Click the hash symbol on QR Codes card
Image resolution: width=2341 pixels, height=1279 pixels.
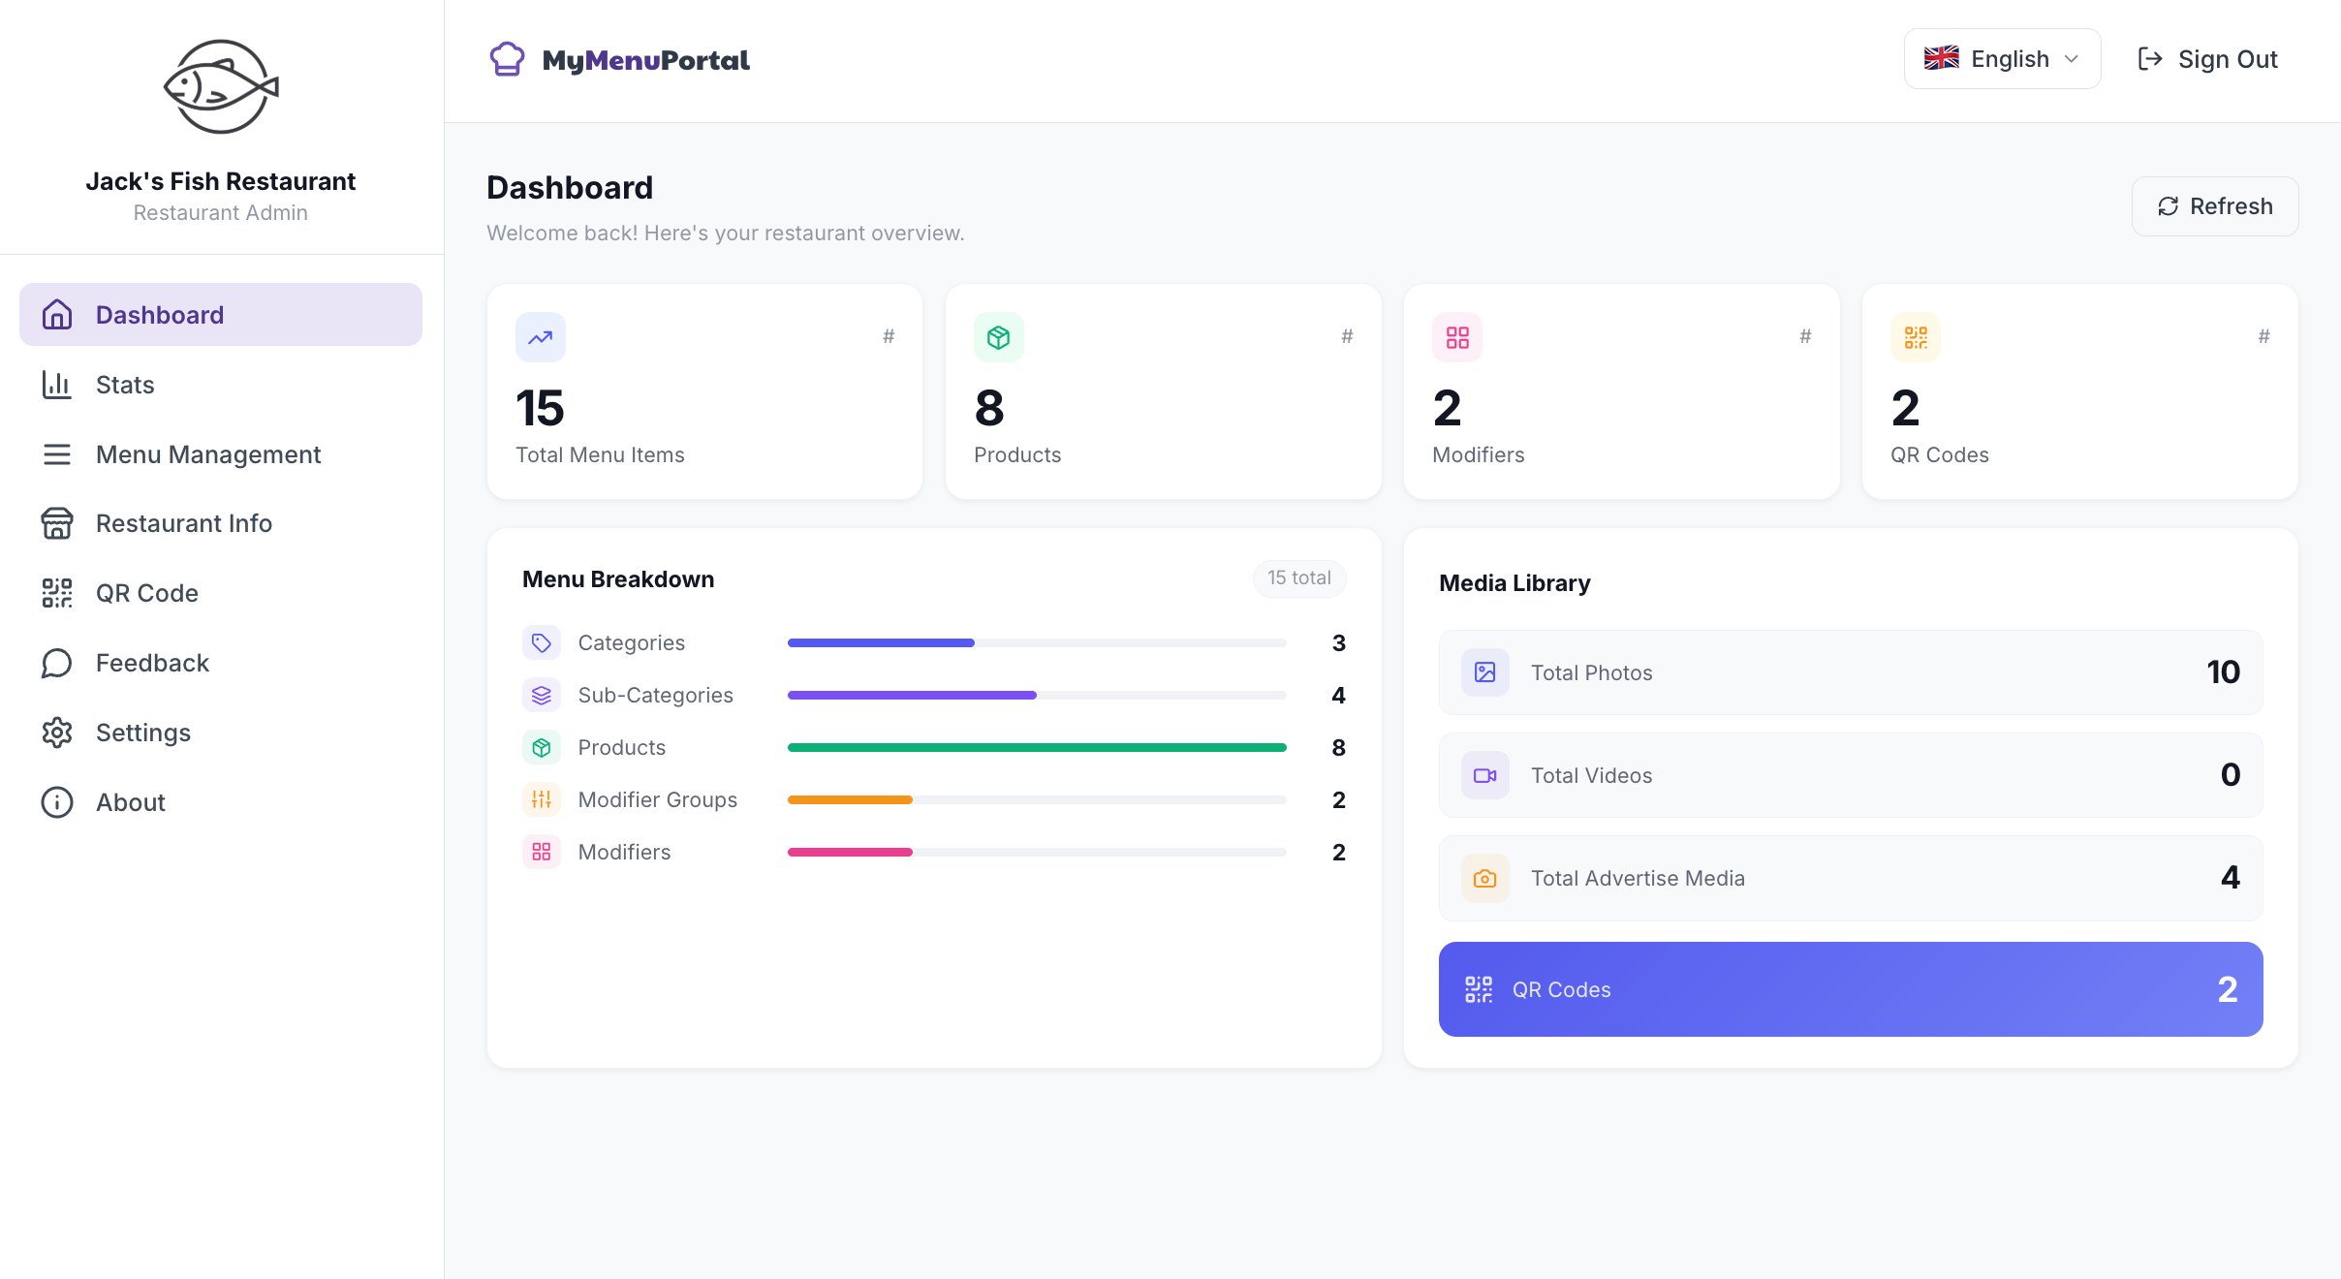[2263, 336]
